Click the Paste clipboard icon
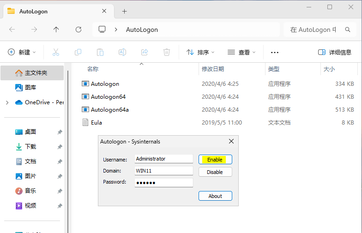This screenshot has width=362, height=233. click(100, 52)
